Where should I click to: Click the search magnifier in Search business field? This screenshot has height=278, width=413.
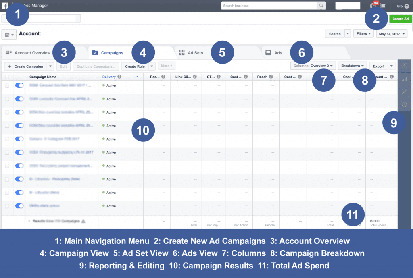coord(321,5)
